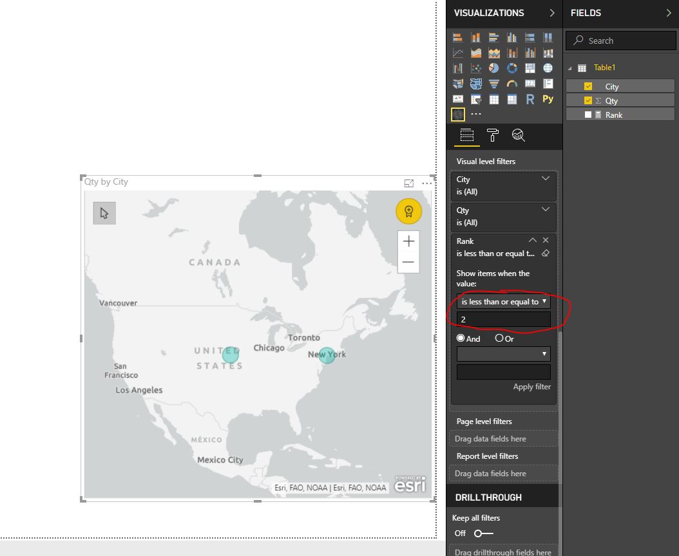679x556 pixels.
Task: Select the Or radio button
Action: [x=499, y=338]
